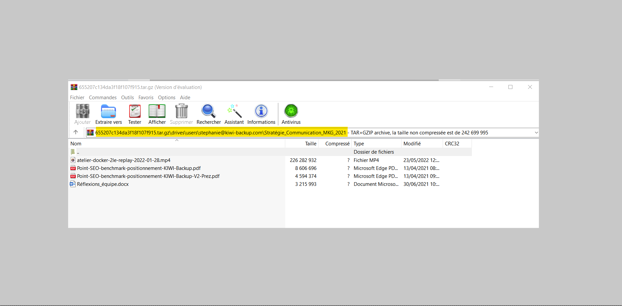Minimize the WinRAR window
622x306 pixels.
pyautogui.click(x=491, y=87)
